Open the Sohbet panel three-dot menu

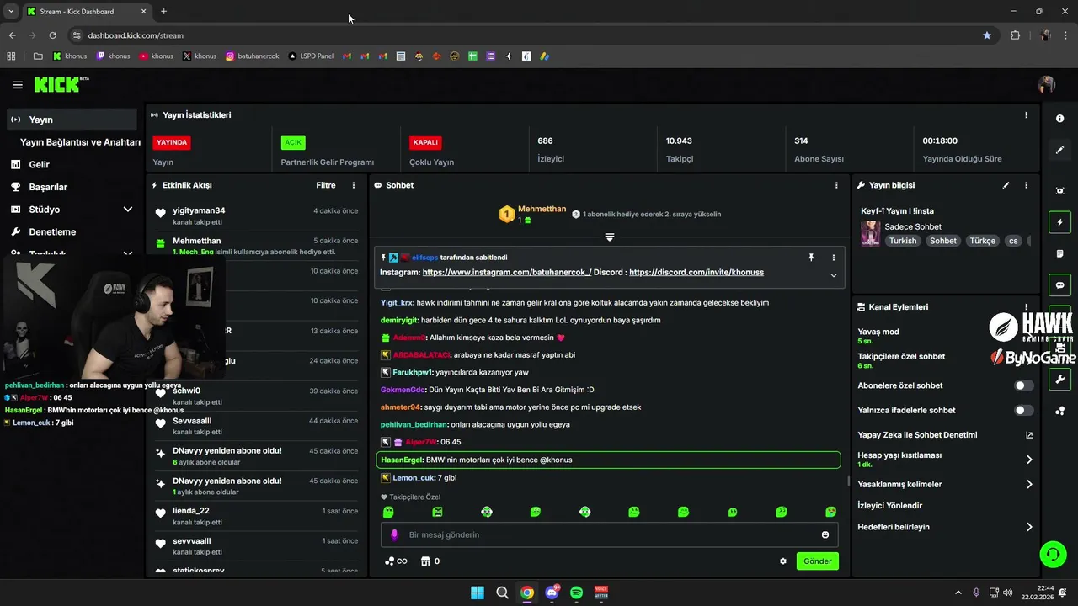click(x=836, y=185)
